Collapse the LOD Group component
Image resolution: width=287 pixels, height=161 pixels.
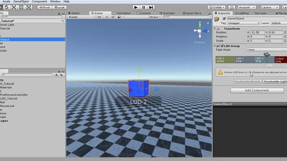pyautogui.click(x=215, y=46)
